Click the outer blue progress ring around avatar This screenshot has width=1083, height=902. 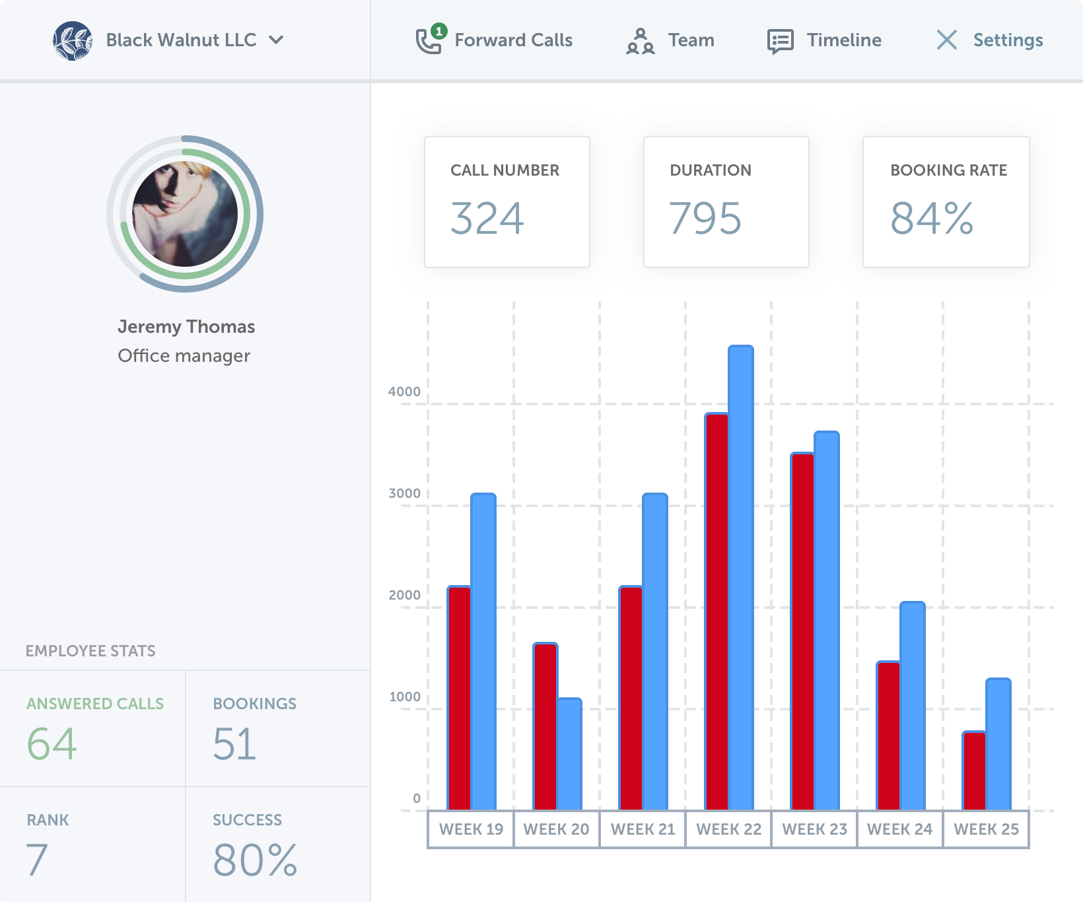coord(260,214)
